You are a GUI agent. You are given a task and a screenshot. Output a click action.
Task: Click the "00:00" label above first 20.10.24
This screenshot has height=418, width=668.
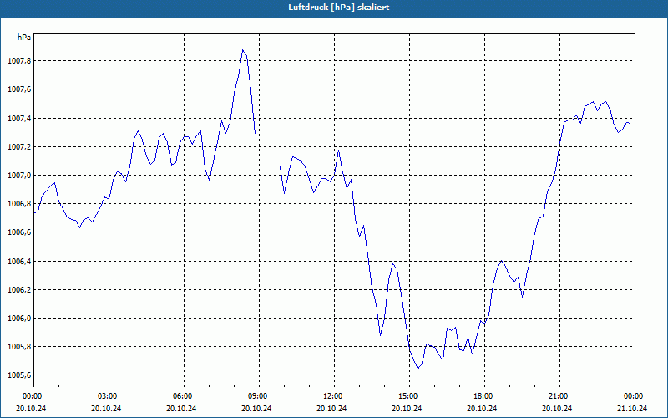(33, 396)
